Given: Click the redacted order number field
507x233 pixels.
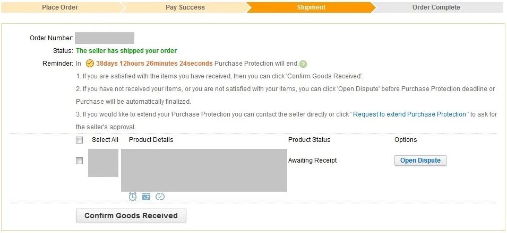Looking at the screenshot, I should pyautogui.click(x=105, y=38).
